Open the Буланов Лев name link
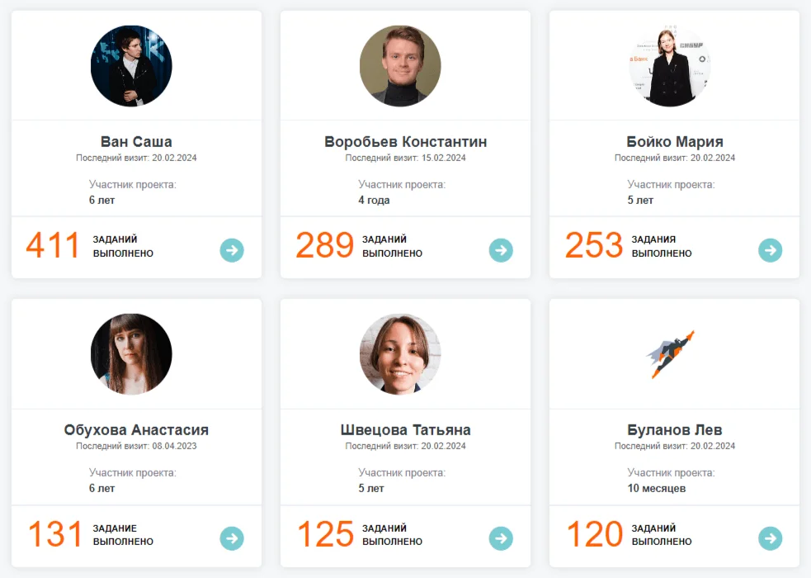811x578 pixels. [x=675, y=430]
